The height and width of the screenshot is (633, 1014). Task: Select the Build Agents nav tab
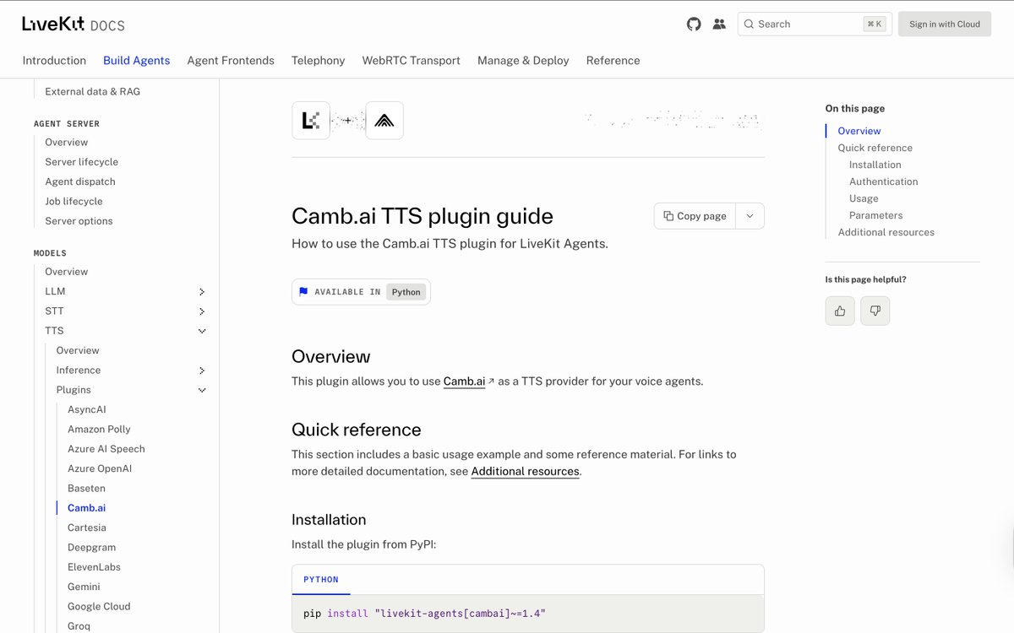click(137, 61)
